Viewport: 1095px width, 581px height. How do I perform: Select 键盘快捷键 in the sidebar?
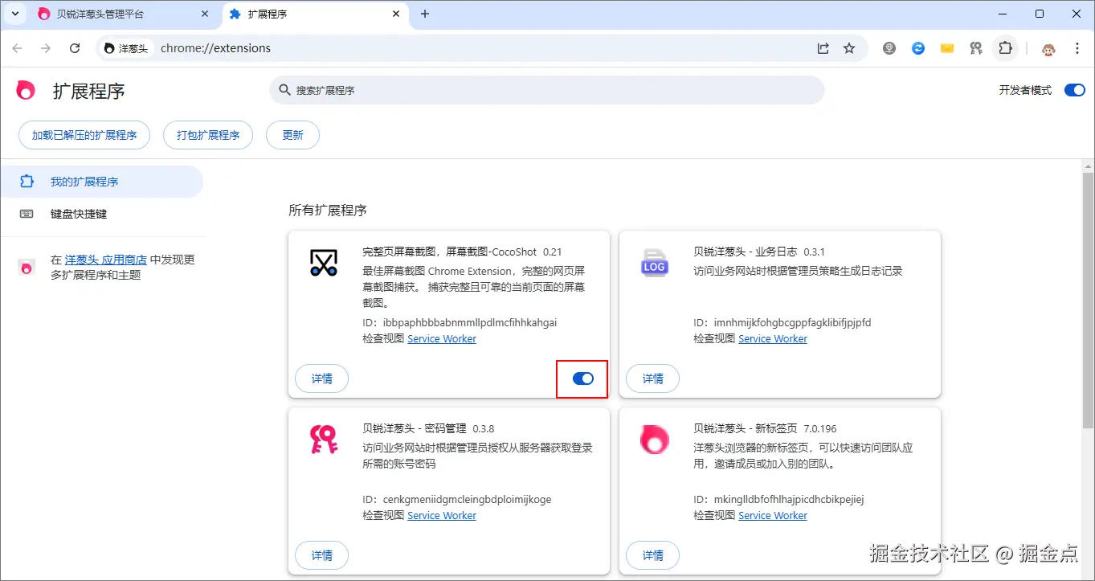(x=76, y=214)
